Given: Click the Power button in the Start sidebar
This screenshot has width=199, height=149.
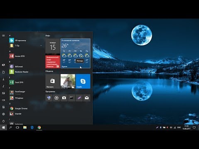Looking at the screenshot, I should point(3,121).
